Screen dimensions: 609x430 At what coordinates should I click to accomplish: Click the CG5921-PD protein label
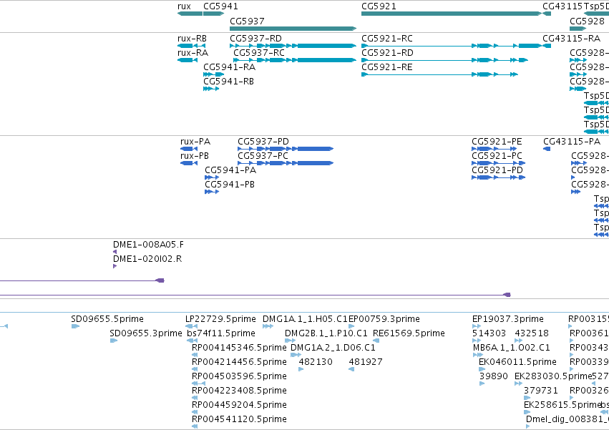(x=497, y=170)
